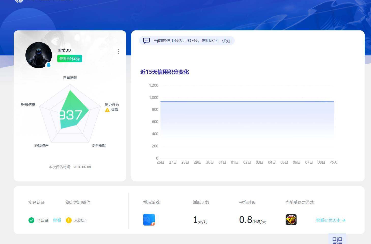
Task: Click the 黑武BOT username
Action: coord(65,50)
